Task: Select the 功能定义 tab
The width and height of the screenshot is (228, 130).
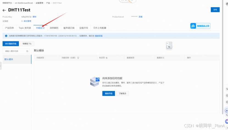Action: tap(40, 28)
